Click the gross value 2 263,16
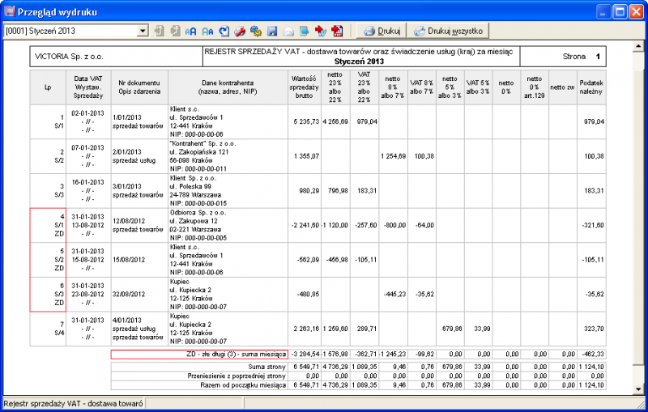 pyautogui.click(x=306, y=329)
